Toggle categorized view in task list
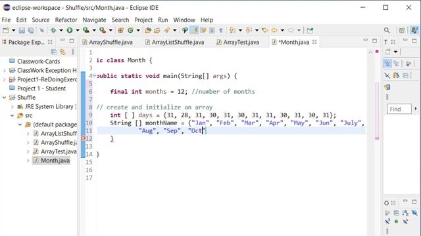This screenshot has height=236, width=421. tap(387, 64)
